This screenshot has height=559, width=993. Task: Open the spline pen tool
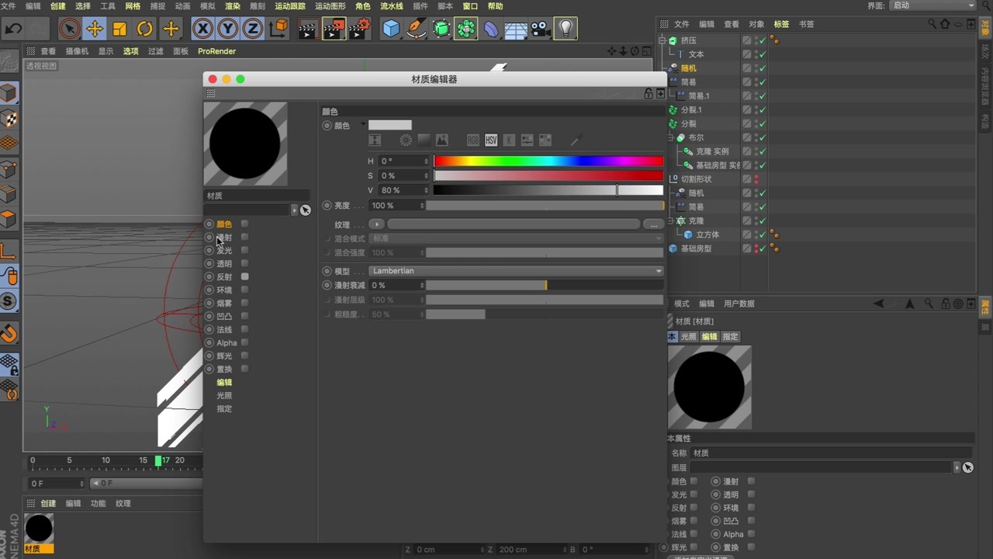[417, 30]
